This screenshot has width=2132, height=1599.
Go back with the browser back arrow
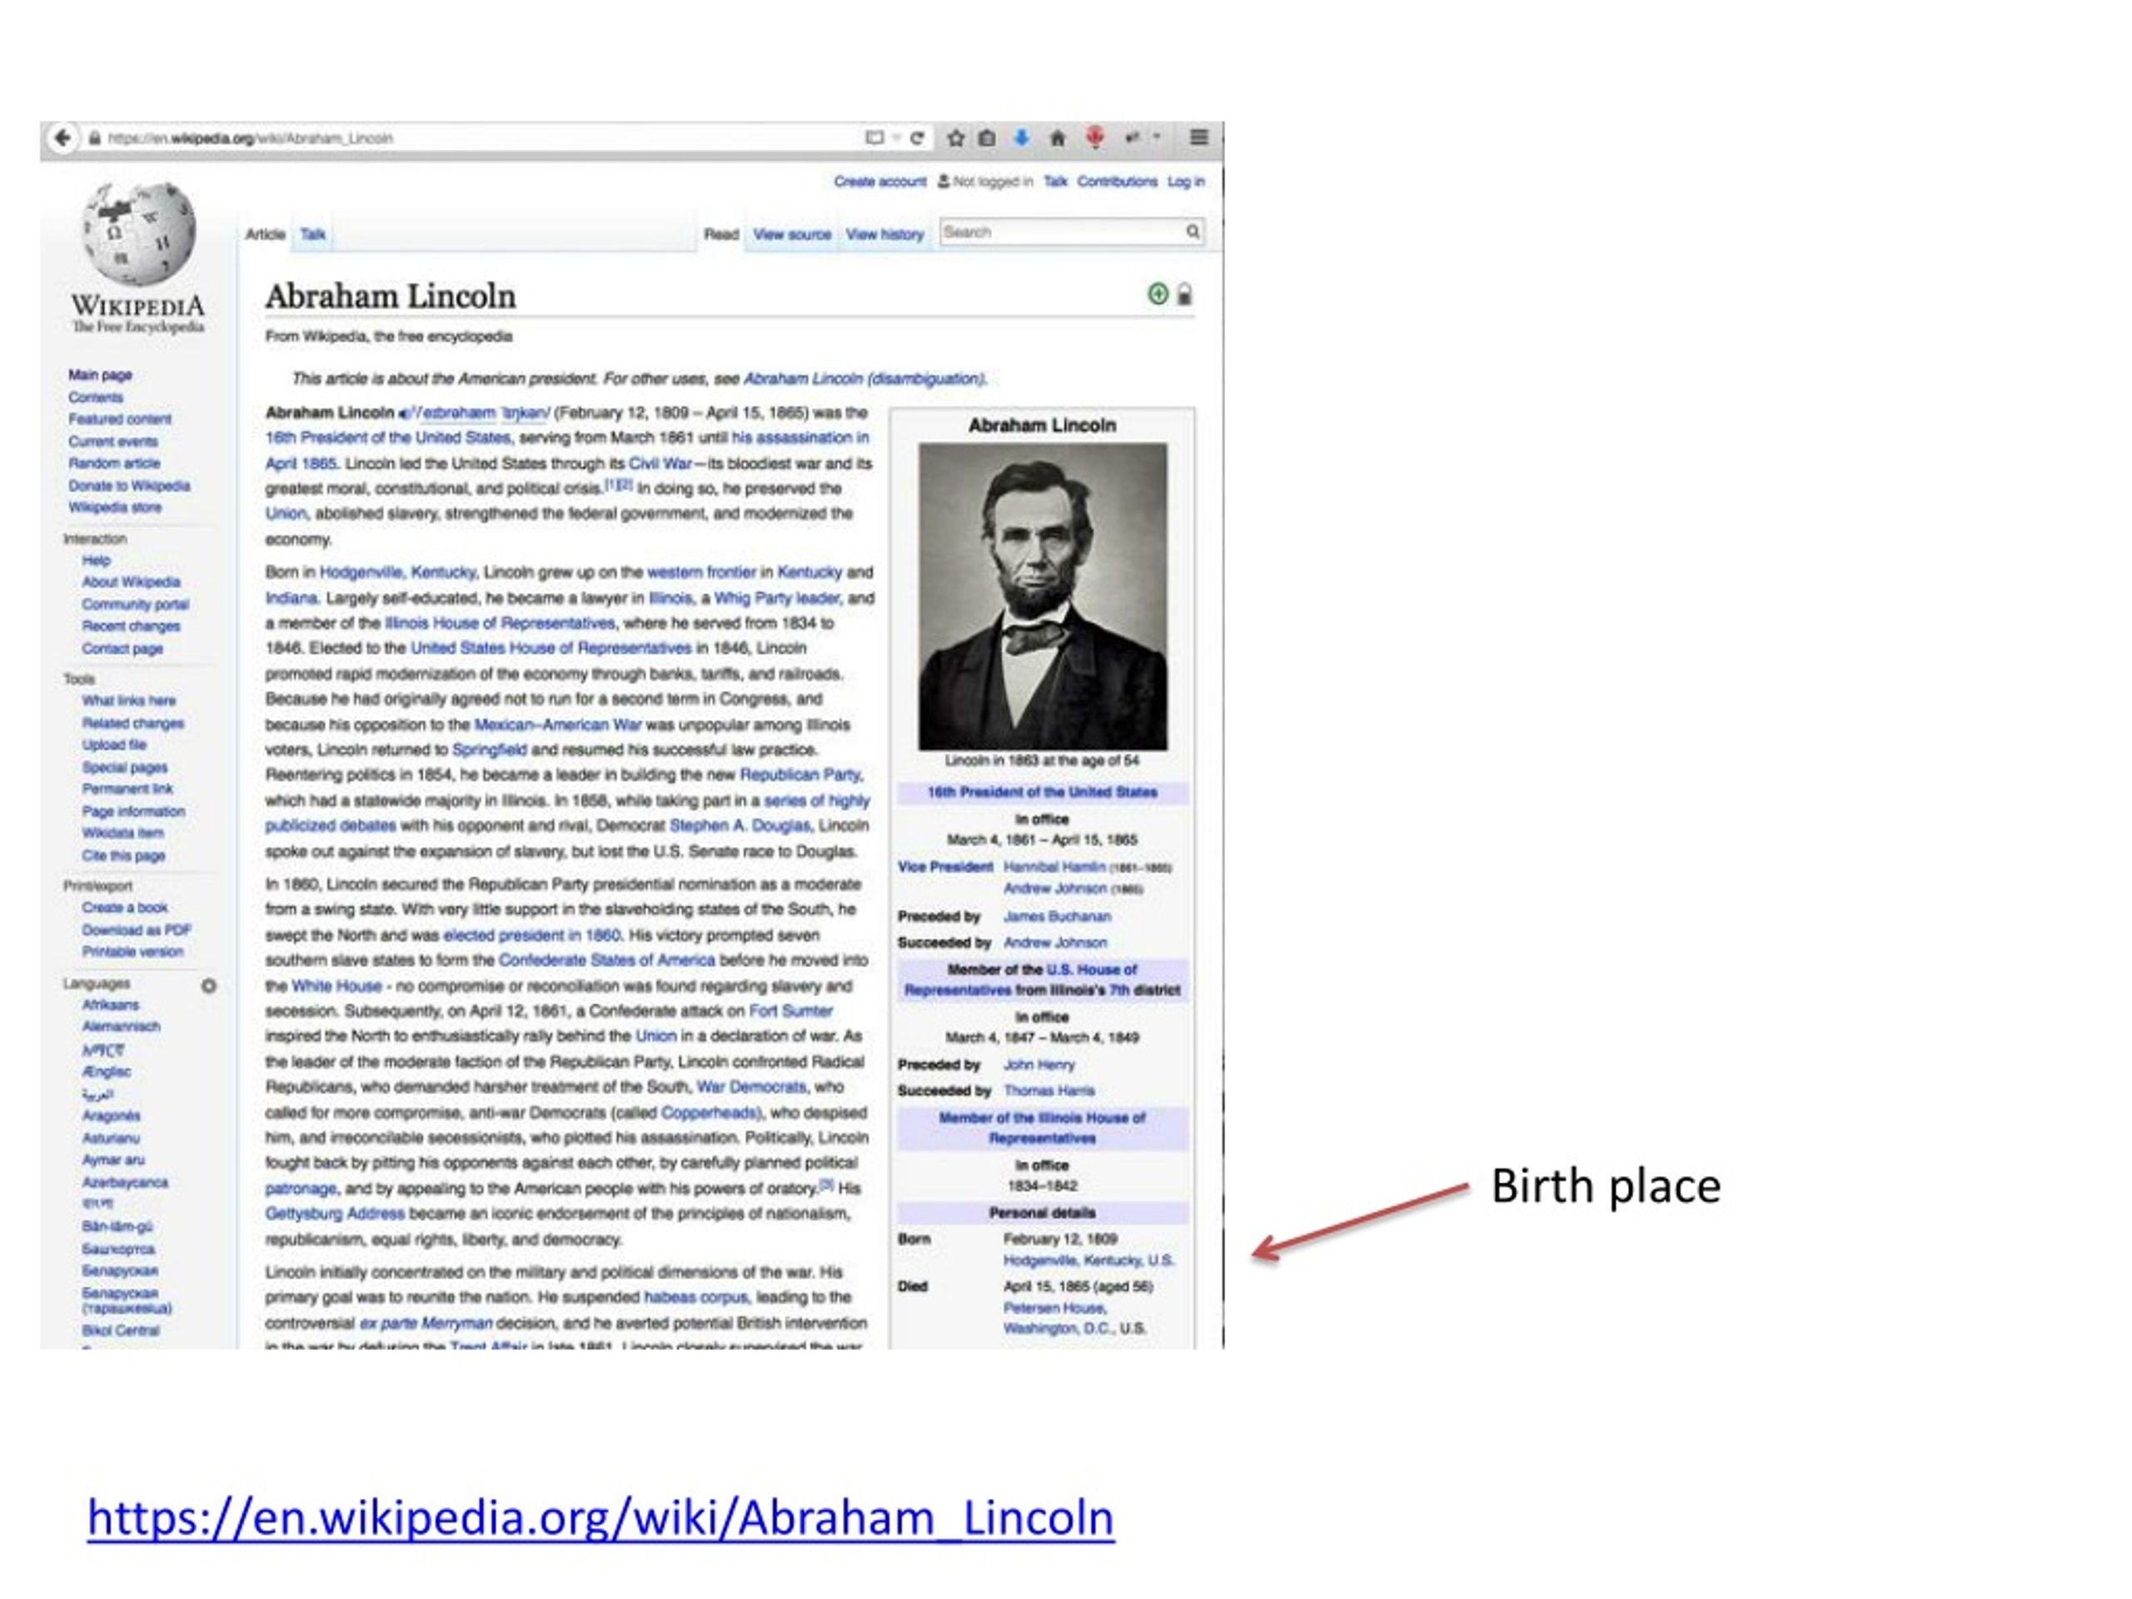(x=62, y=137)
